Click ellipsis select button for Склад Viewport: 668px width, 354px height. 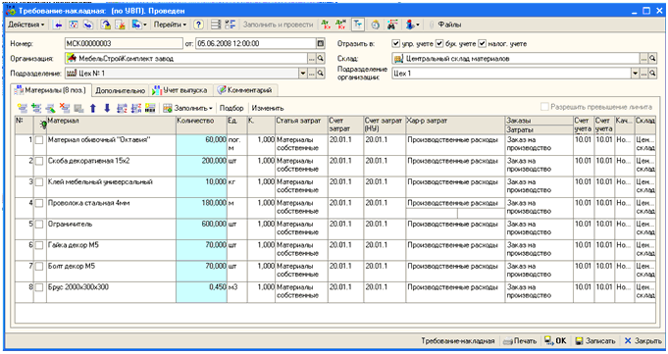coord(643,59)
